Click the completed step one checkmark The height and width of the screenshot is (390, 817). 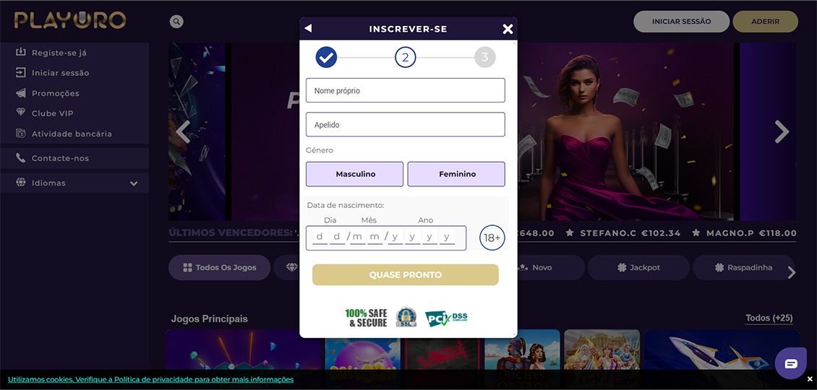click(x=326, y=57)
